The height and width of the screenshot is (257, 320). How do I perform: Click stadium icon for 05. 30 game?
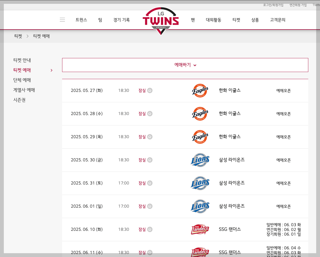[150, 160]
